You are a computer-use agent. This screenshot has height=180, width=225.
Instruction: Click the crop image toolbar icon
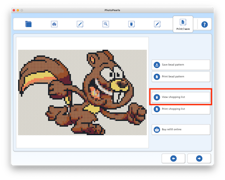click(80, 24)
